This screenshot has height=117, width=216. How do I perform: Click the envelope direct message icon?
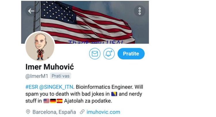pyautogui.click(x=95, y=54)
